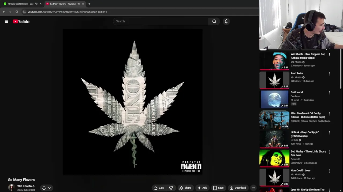Toggle the notification bell for Wiz Khalifa
The image size is (343, 192).
pyautogui.click(x=44, y=188)
